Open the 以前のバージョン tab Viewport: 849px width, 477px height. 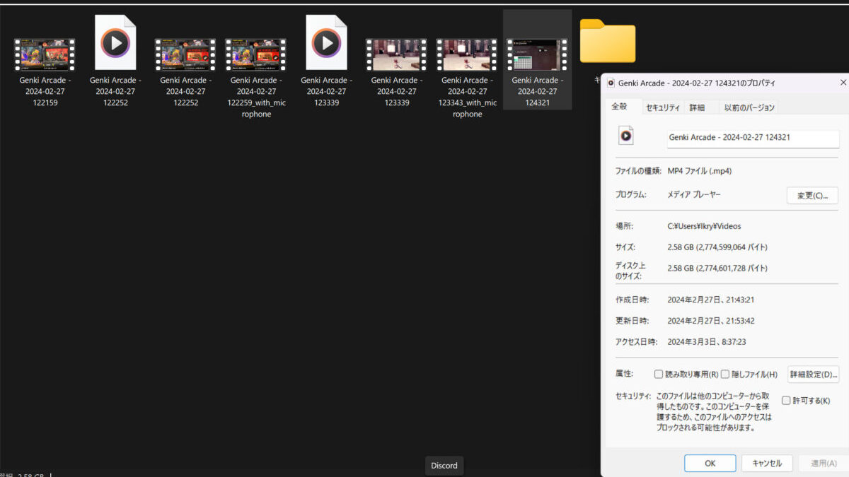[x=749, y=107]
